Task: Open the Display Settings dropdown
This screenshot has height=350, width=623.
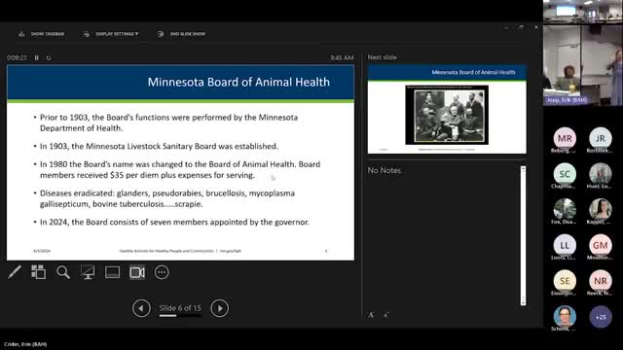Action: tap(112, 34)
